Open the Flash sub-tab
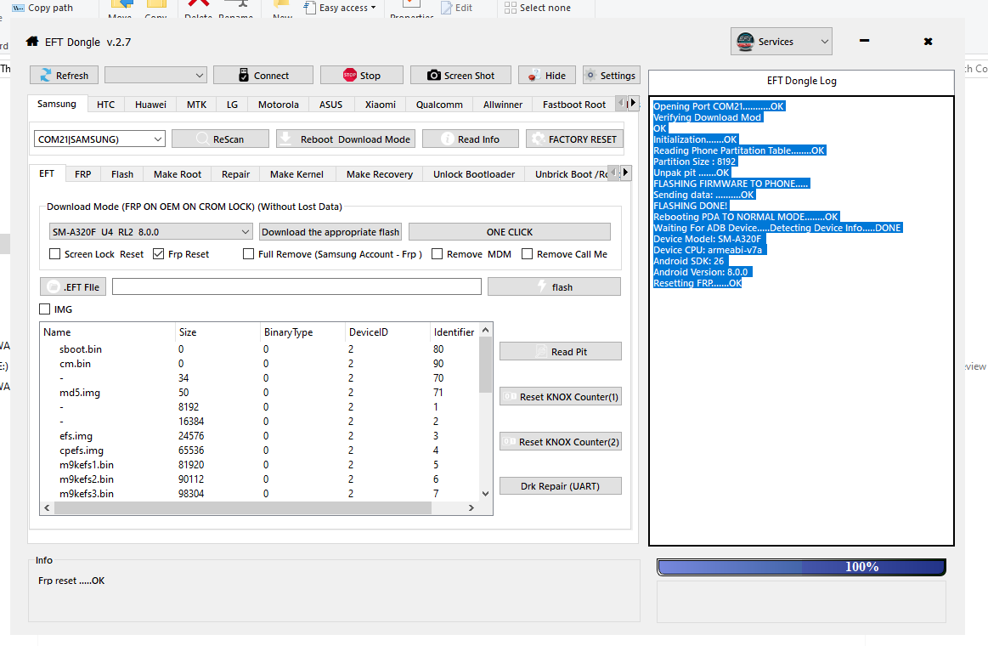The height and width of the screenshot is (646, 988). (x=122, y=174)
